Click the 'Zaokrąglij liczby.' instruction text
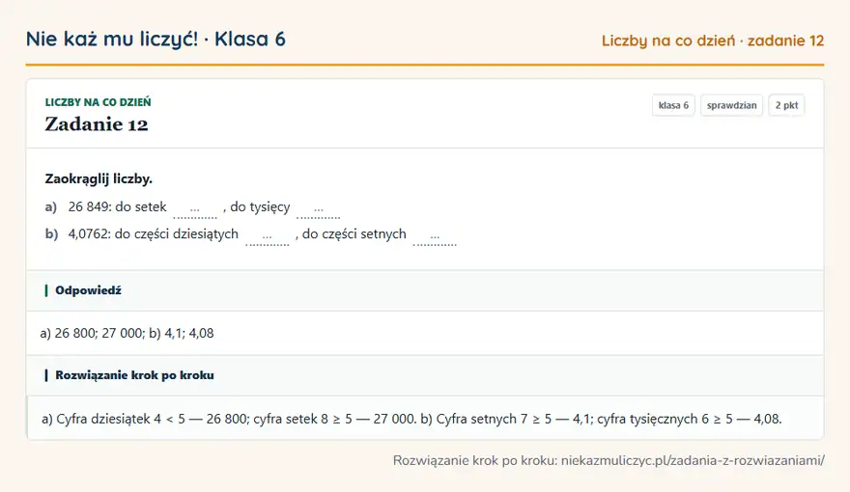The image size is (850, 492). [99, 178]
